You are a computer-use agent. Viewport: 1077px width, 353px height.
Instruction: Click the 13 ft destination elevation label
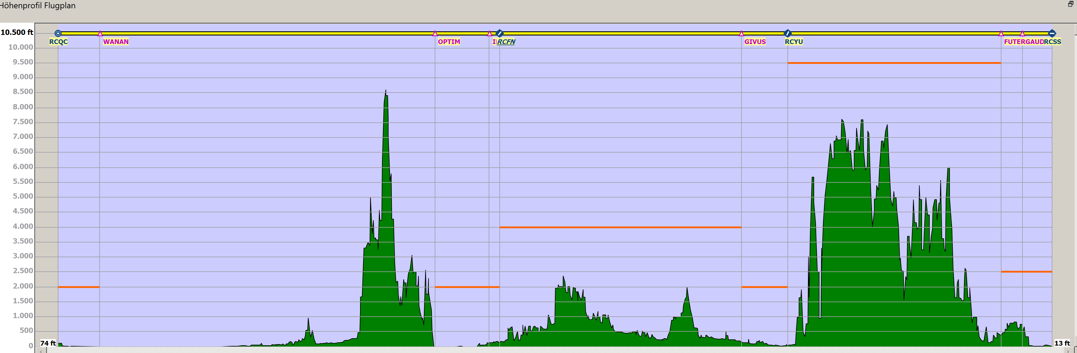click(1062, 343)
